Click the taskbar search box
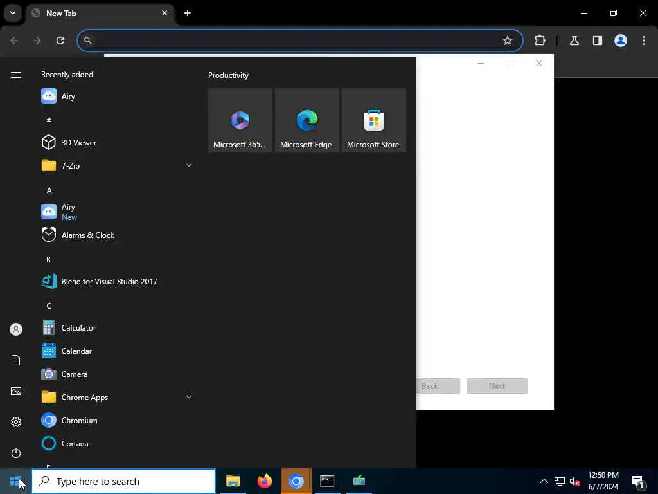The image size is (658, 494). (124, 481)
